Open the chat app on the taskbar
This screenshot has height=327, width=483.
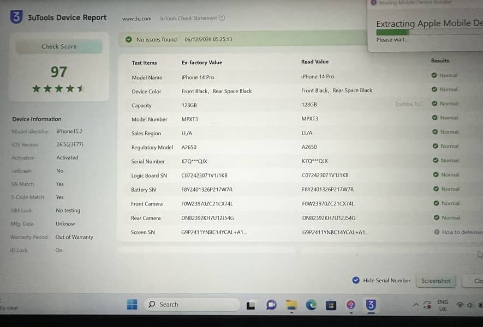271,305
